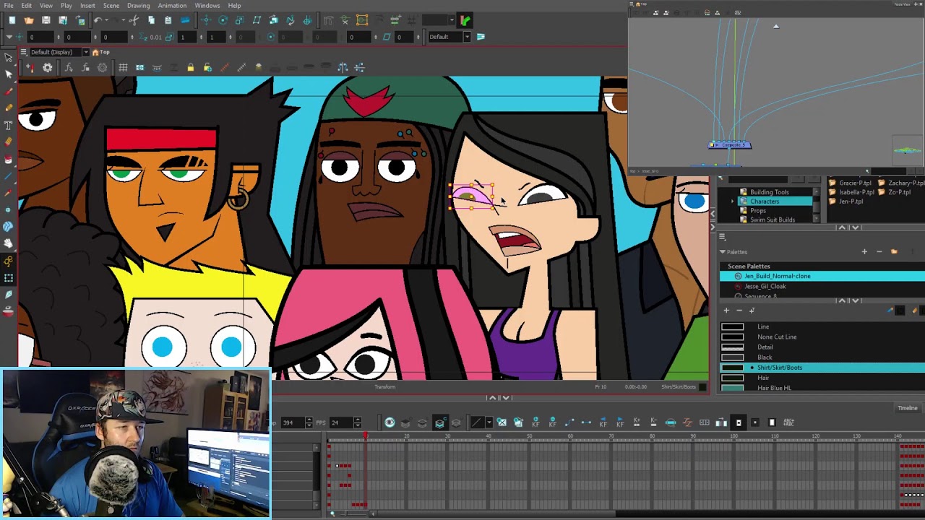925x520 pixels.
Task: Click the yellow lock icon
Action: click(190, 67)
